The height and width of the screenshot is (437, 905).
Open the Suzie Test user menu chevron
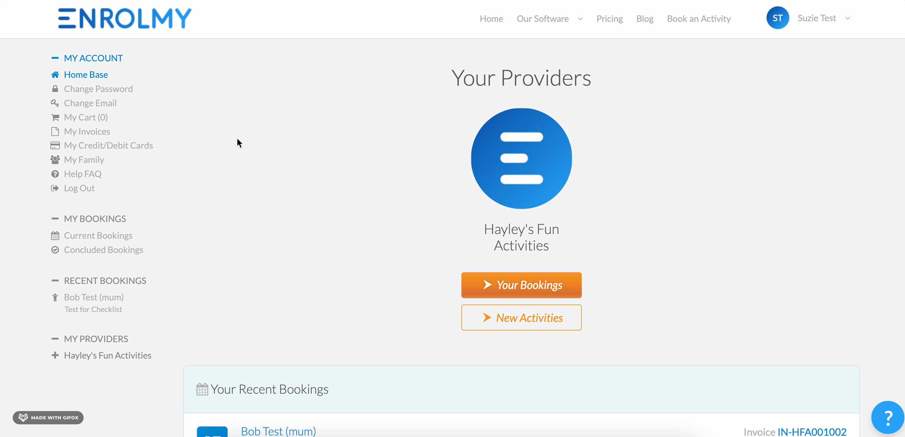(847, 18)
